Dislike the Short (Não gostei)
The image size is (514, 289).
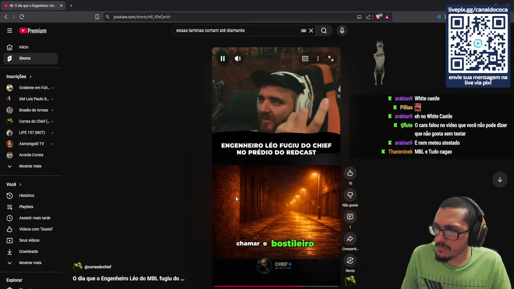(x=350, y=195)
